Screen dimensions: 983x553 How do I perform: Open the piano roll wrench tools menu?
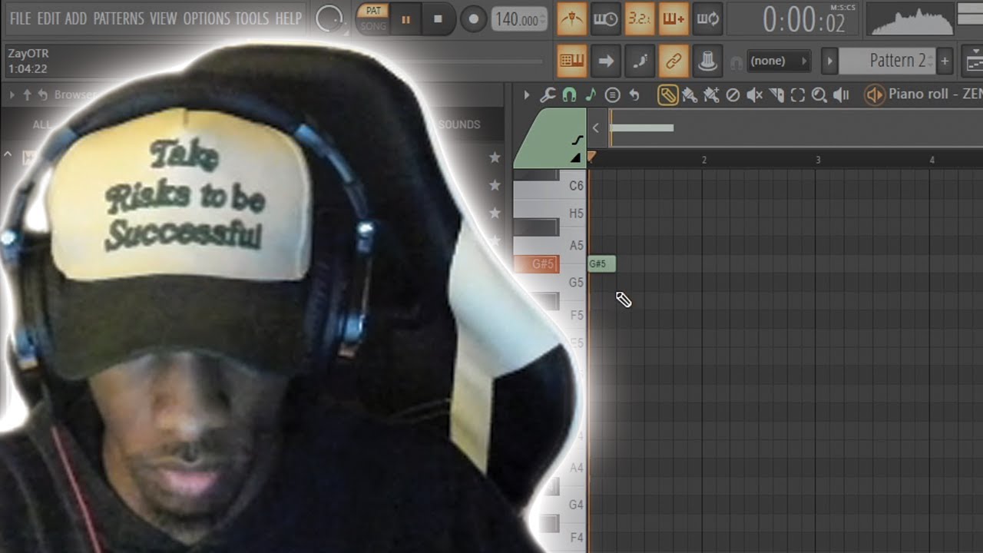548,95
